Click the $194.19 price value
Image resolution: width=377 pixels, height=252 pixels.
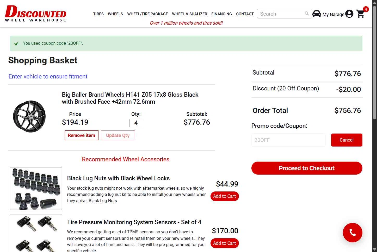75,122
